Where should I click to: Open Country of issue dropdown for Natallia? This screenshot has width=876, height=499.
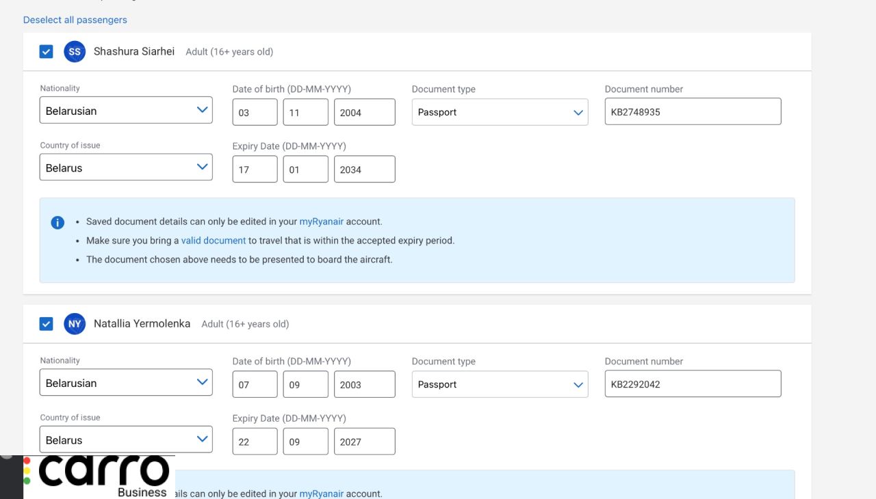[x=126, y=440]
